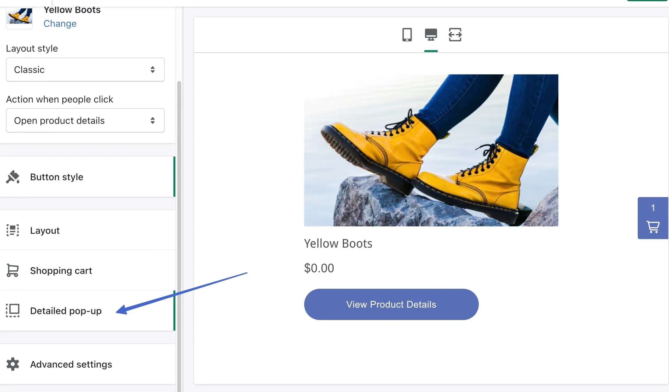This screenshot has width=669, height=392.
Task: Switch to mobile preview icon
Action: [407, 35]
